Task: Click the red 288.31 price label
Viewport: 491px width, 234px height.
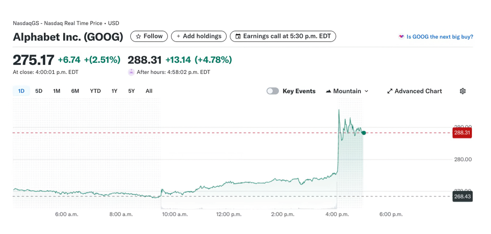Action: [x=462, y=133]
